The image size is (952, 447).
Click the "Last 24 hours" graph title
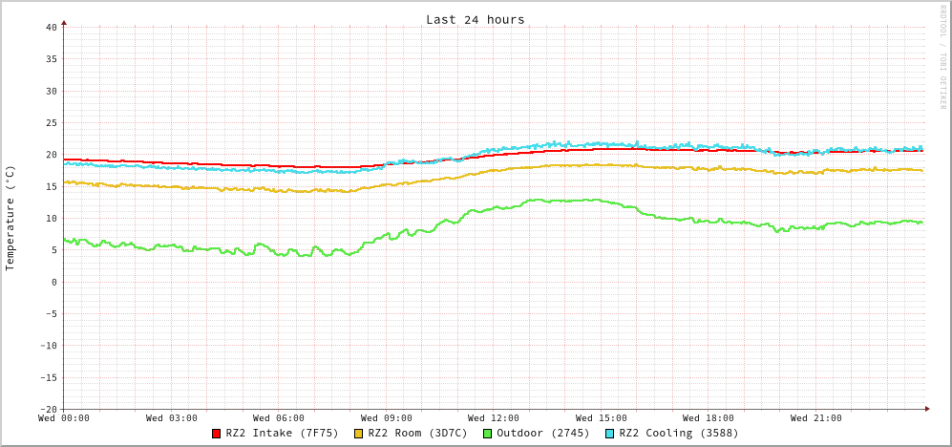(475, 19)
